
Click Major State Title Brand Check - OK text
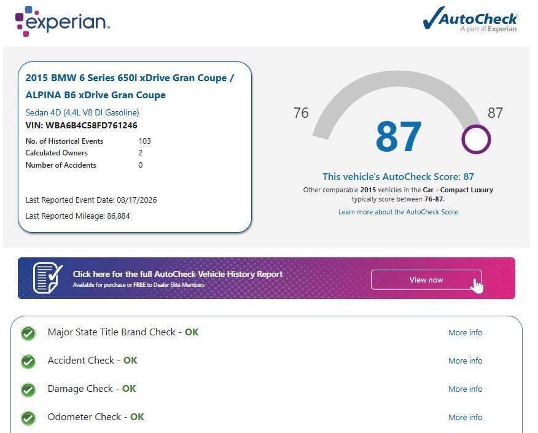123,332
